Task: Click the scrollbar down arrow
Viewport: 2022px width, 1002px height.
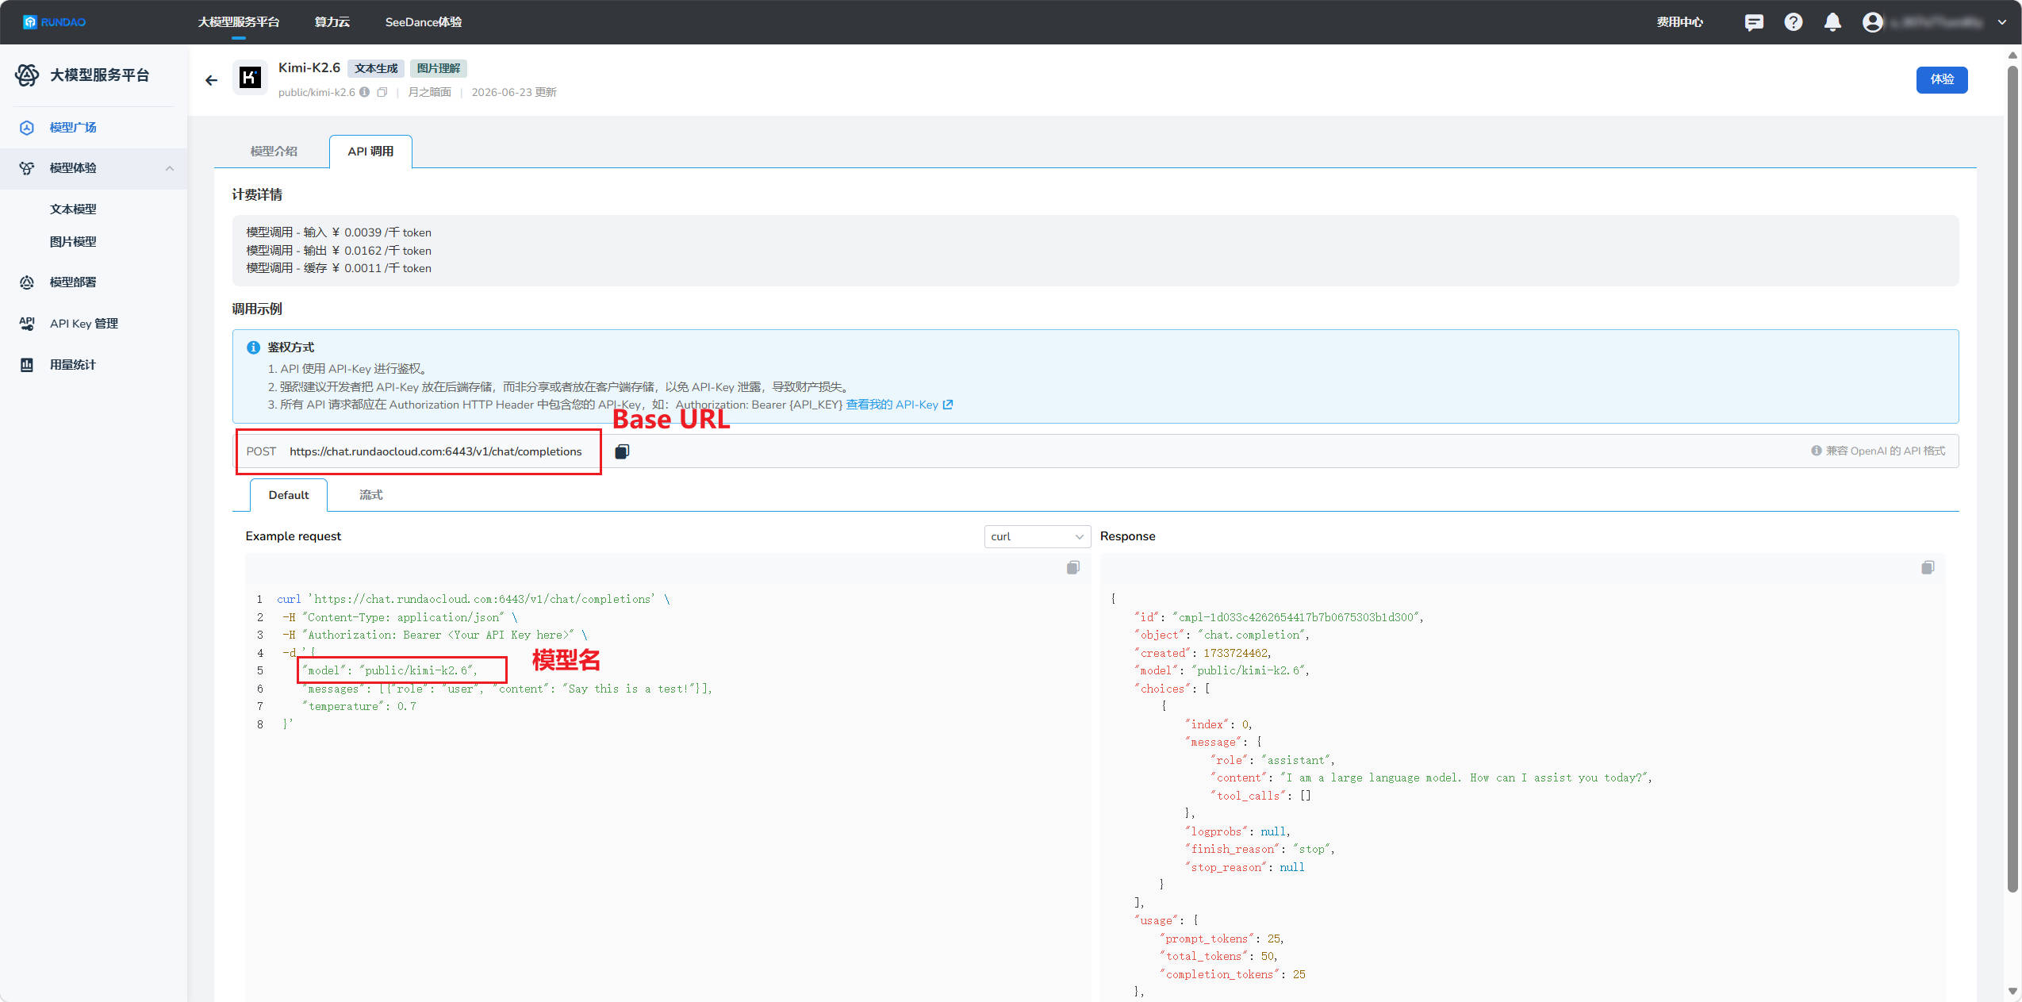Action: 2012,991
